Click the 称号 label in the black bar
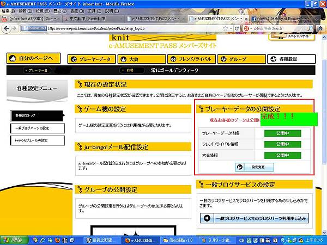Screen dimensions: 327x245 point(131,70)
